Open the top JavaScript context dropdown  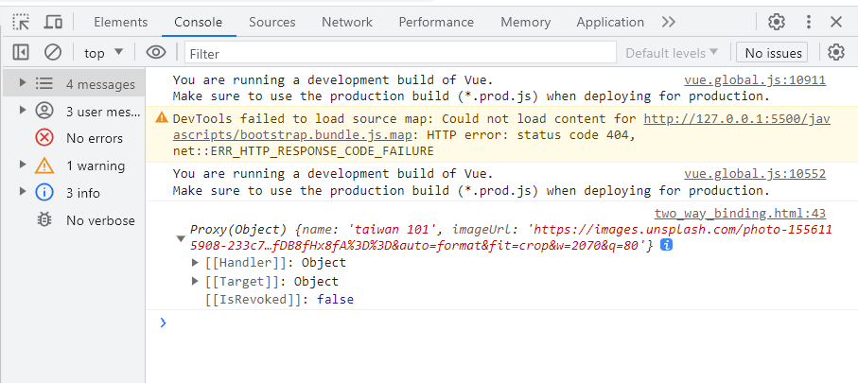pyautogui.click(x=104, y=53)
